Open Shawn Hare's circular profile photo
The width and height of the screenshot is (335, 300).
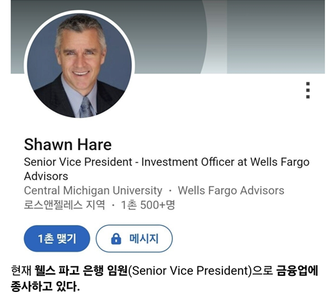click(x=79, y=66)
